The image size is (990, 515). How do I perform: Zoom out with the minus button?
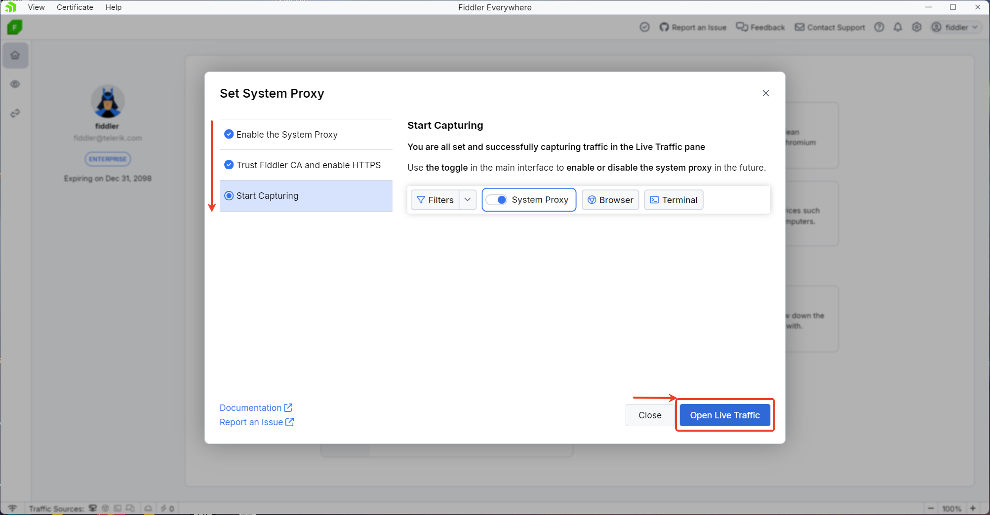click(931, 508)
